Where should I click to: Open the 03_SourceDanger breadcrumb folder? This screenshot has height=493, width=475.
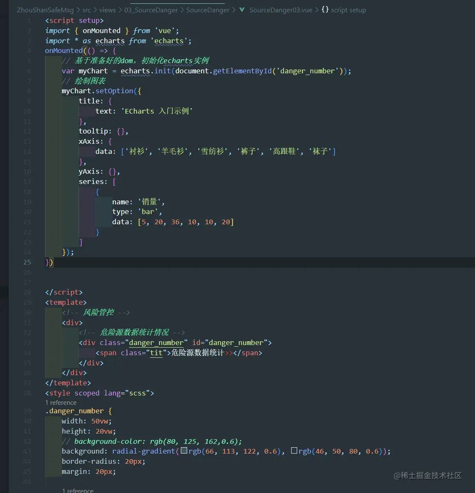point(151,10)
